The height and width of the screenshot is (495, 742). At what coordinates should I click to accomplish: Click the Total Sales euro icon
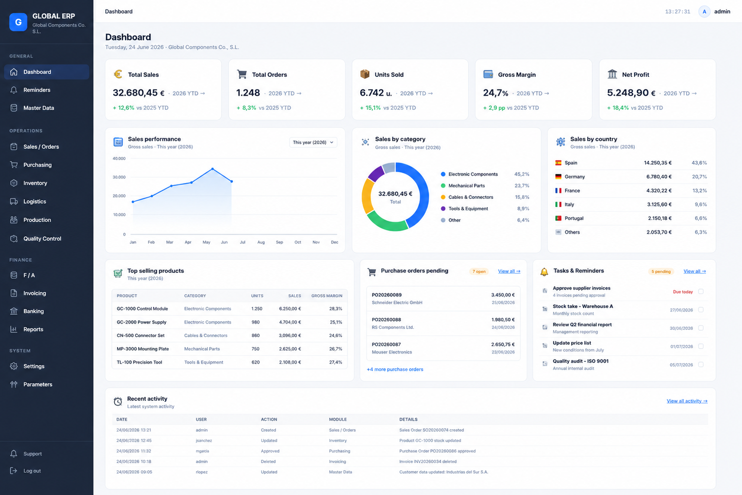click(x=118, y=74)
